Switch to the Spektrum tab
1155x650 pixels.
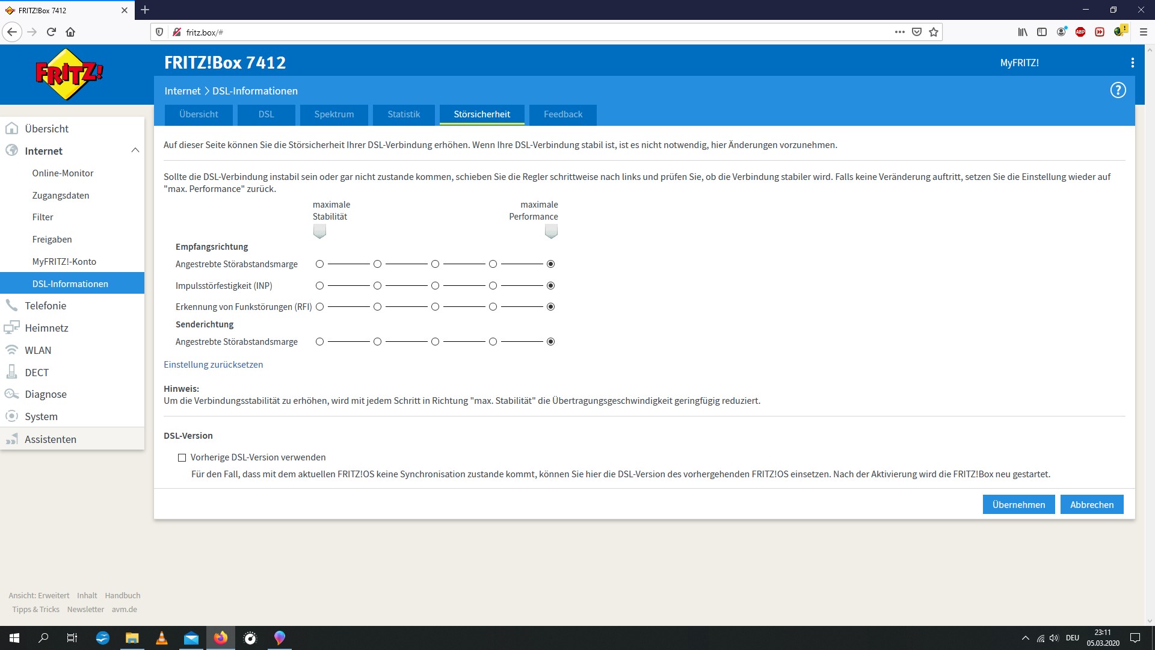pyautogui.click(x=334, y=114)
